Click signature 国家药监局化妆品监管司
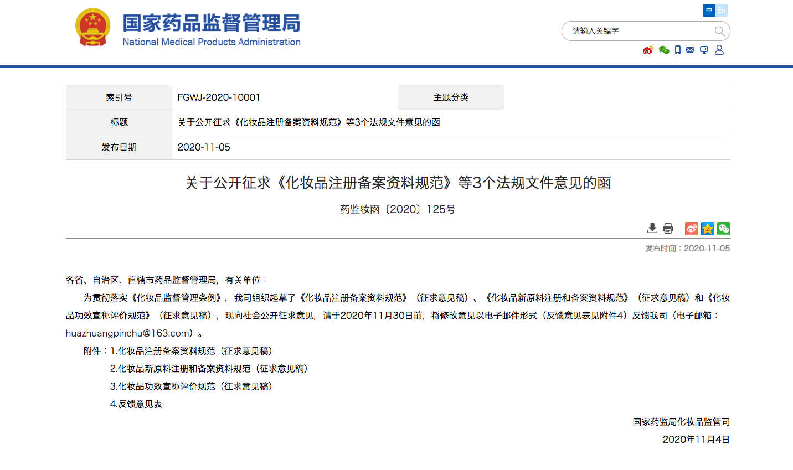Viewport: 793px width, 470px height. click(x=681, y=422)
